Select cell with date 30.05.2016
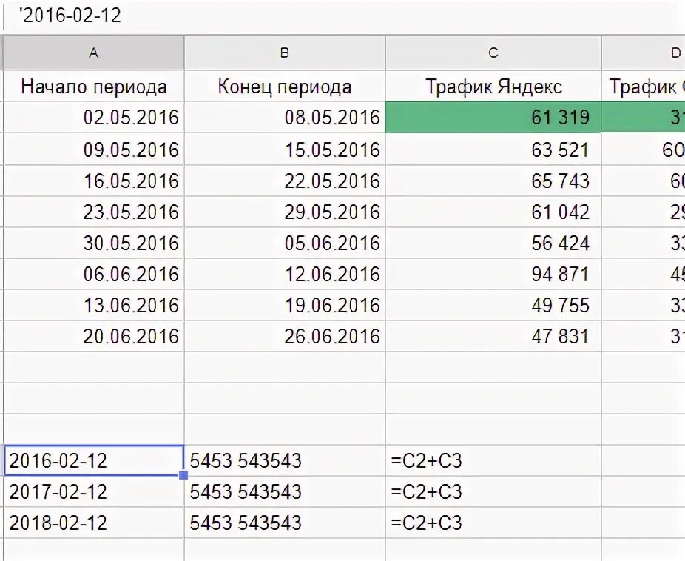Screen dimensions: 685x561 (x=93, y=243)
